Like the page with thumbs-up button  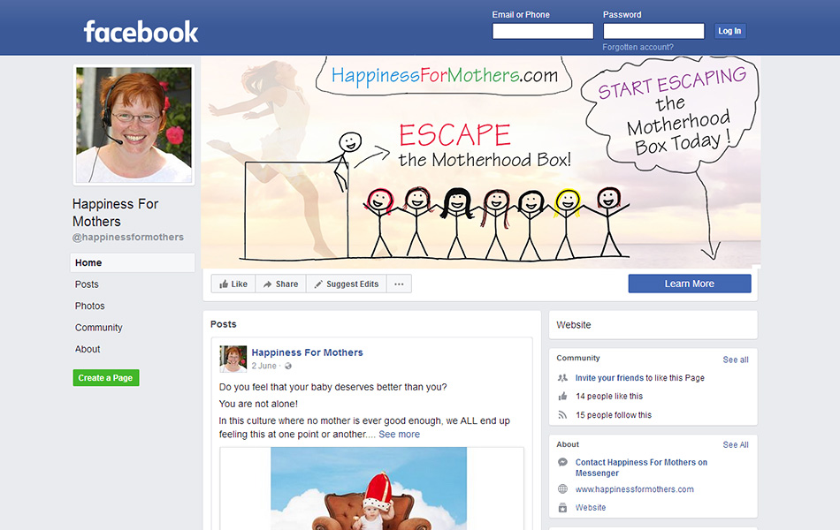pyautogui.click(x=233, y=284)
